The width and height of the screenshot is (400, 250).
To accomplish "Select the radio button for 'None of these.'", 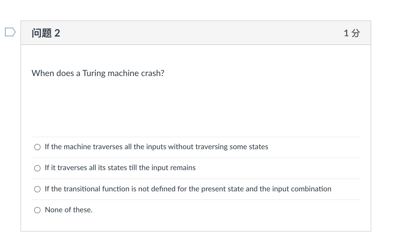I will click(x=37, y=210).
